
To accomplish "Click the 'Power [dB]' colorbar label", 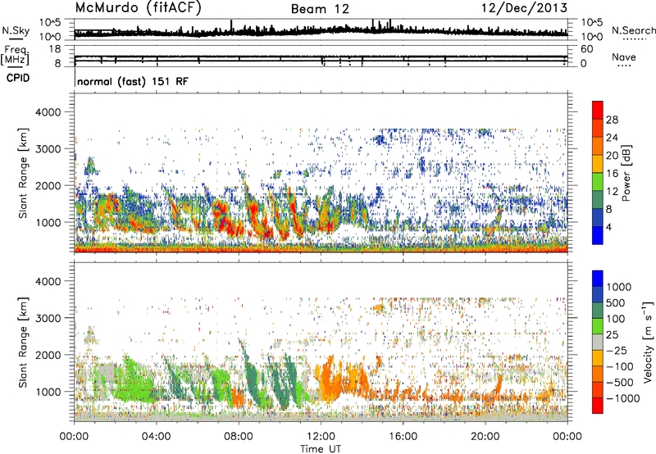I will click(x=626, y=173).
